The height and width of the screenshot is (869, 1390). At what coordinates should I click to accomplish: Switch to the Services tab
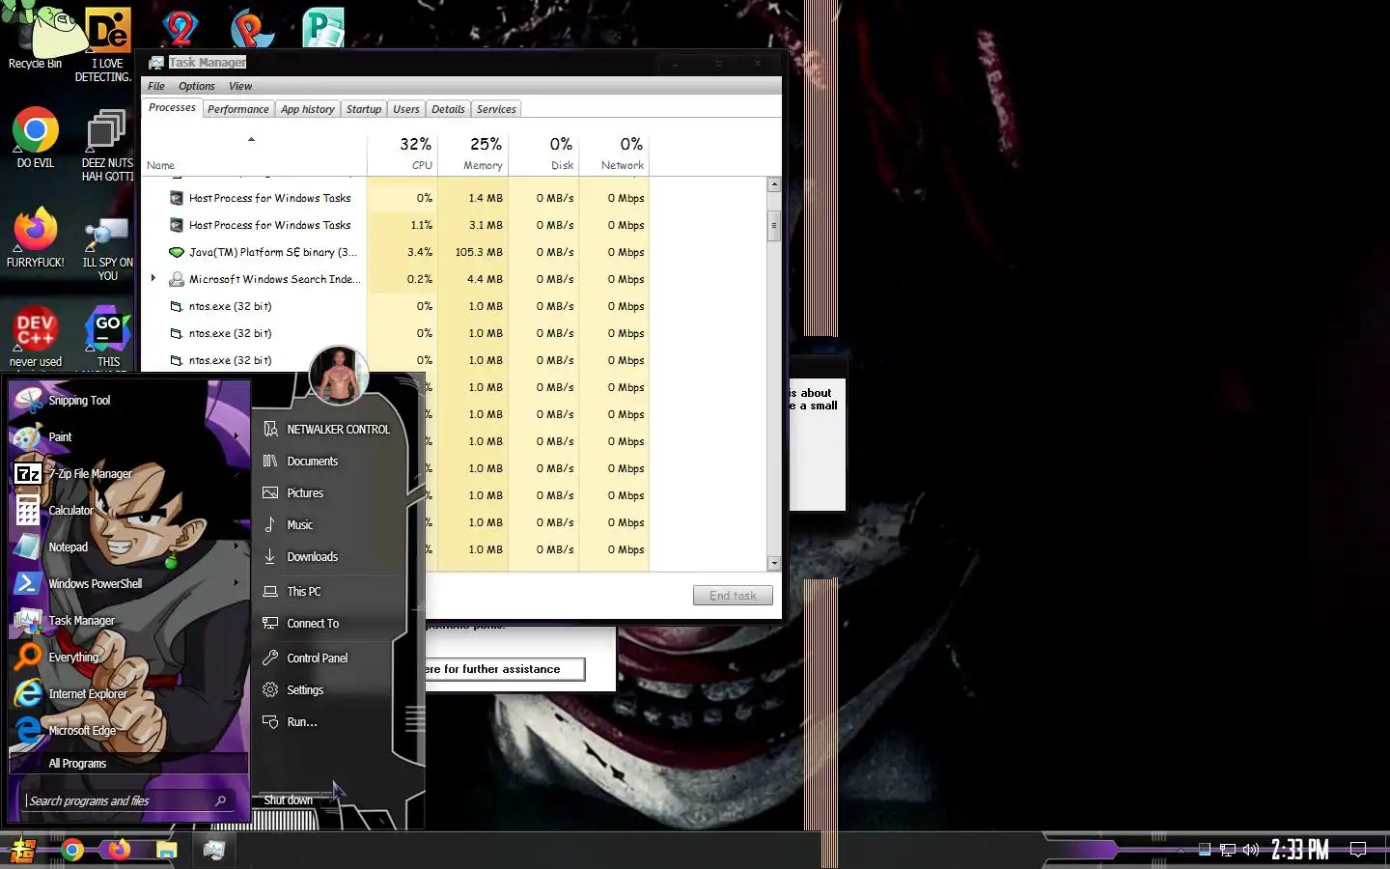[x=496, y=109]
